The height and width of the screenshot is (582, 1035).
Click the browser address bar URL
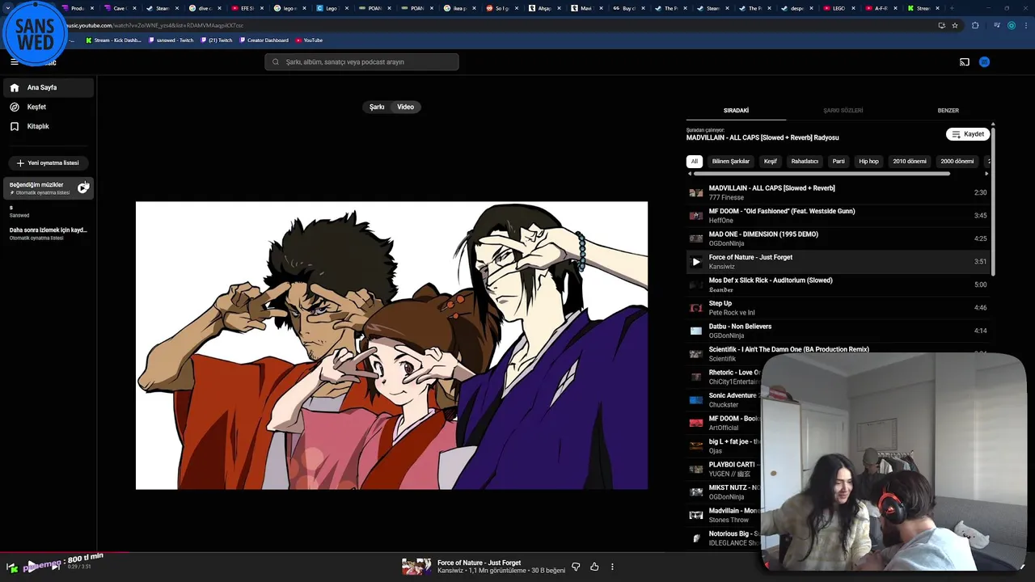(154, 25)
